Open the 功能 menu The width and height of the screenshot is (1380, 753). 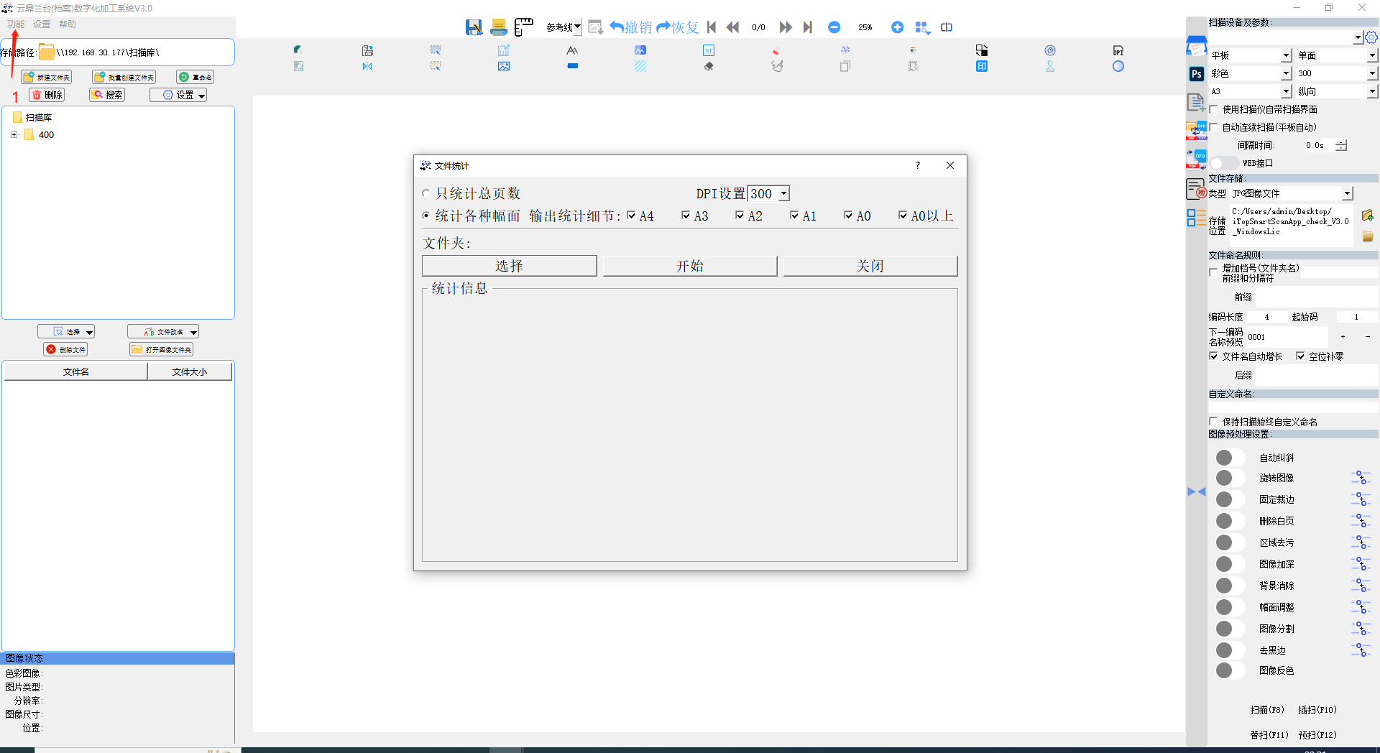pos(16,24)
